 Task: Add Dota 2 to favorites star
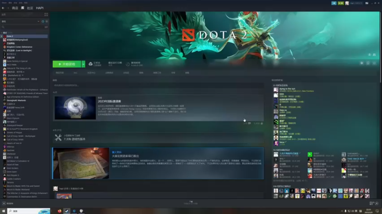(374, 63)
